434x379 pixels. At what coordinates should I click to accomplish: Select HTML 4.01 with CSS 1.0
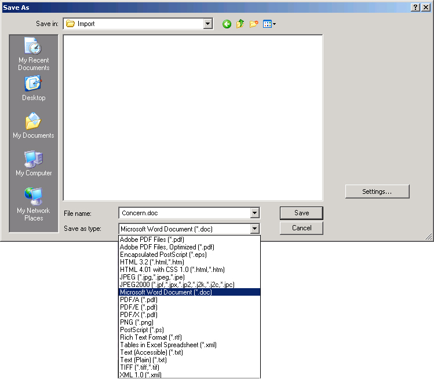tap(189, 270)
